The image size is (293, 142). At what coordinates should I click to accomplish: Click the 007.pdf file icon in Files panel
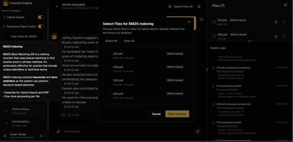pyautogui.click(x=214, y=22)
